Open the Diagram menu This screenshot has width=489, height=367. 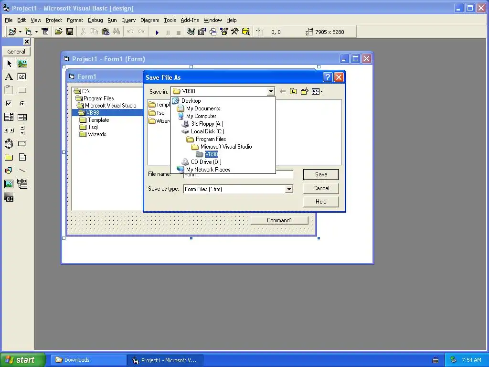(149, 20)
